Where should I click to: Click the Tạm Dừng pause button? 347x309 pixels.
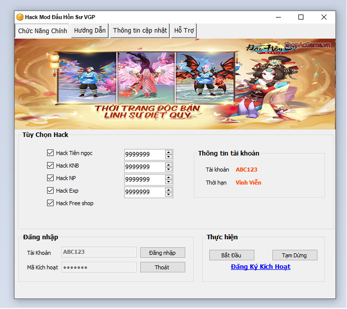295,255
